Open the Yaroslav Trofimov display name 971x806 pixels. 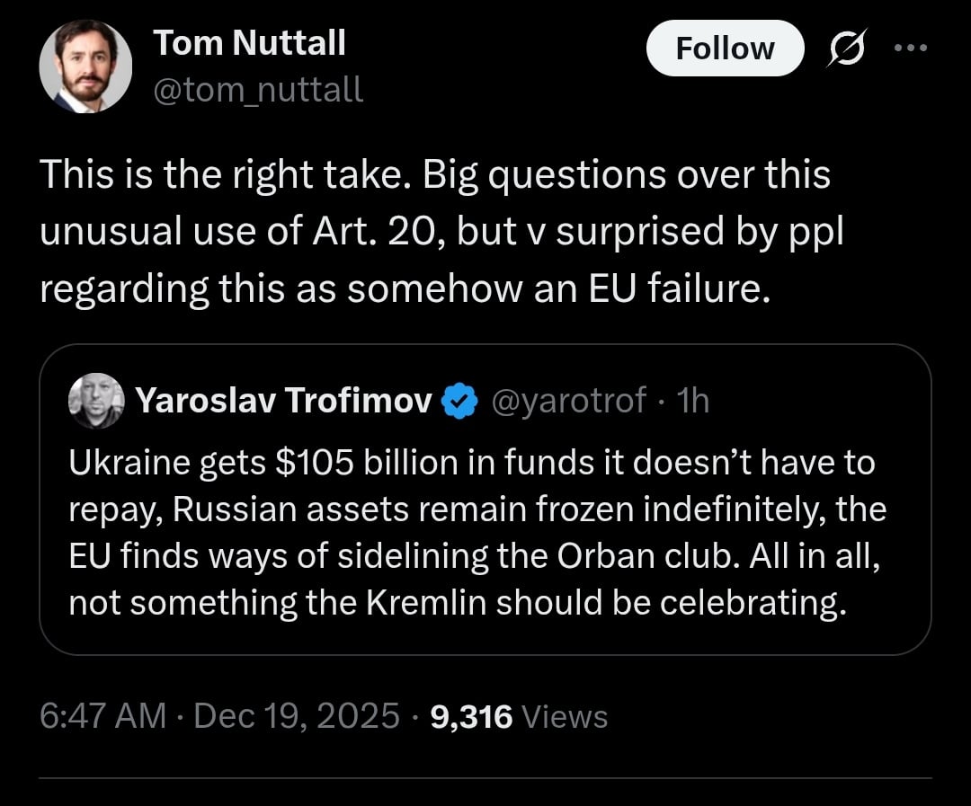[x=284, y=401]
